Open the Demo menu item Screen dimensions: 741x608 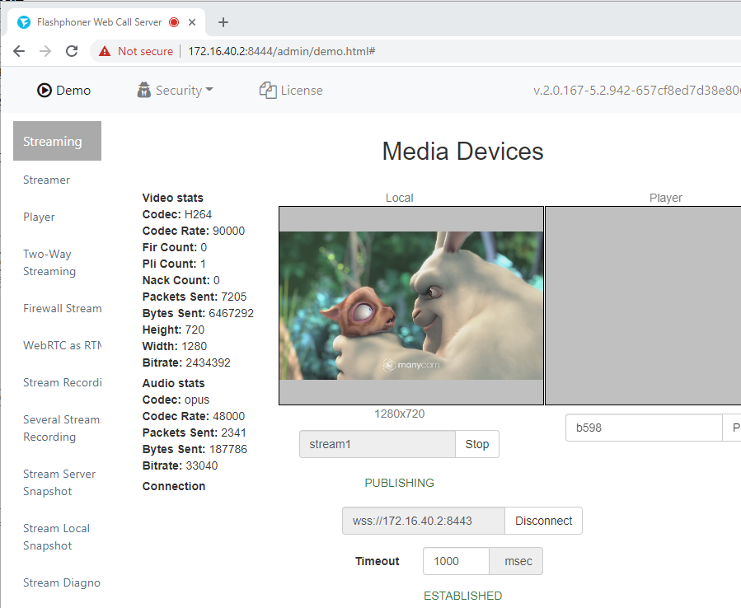[x=63, y=91]
